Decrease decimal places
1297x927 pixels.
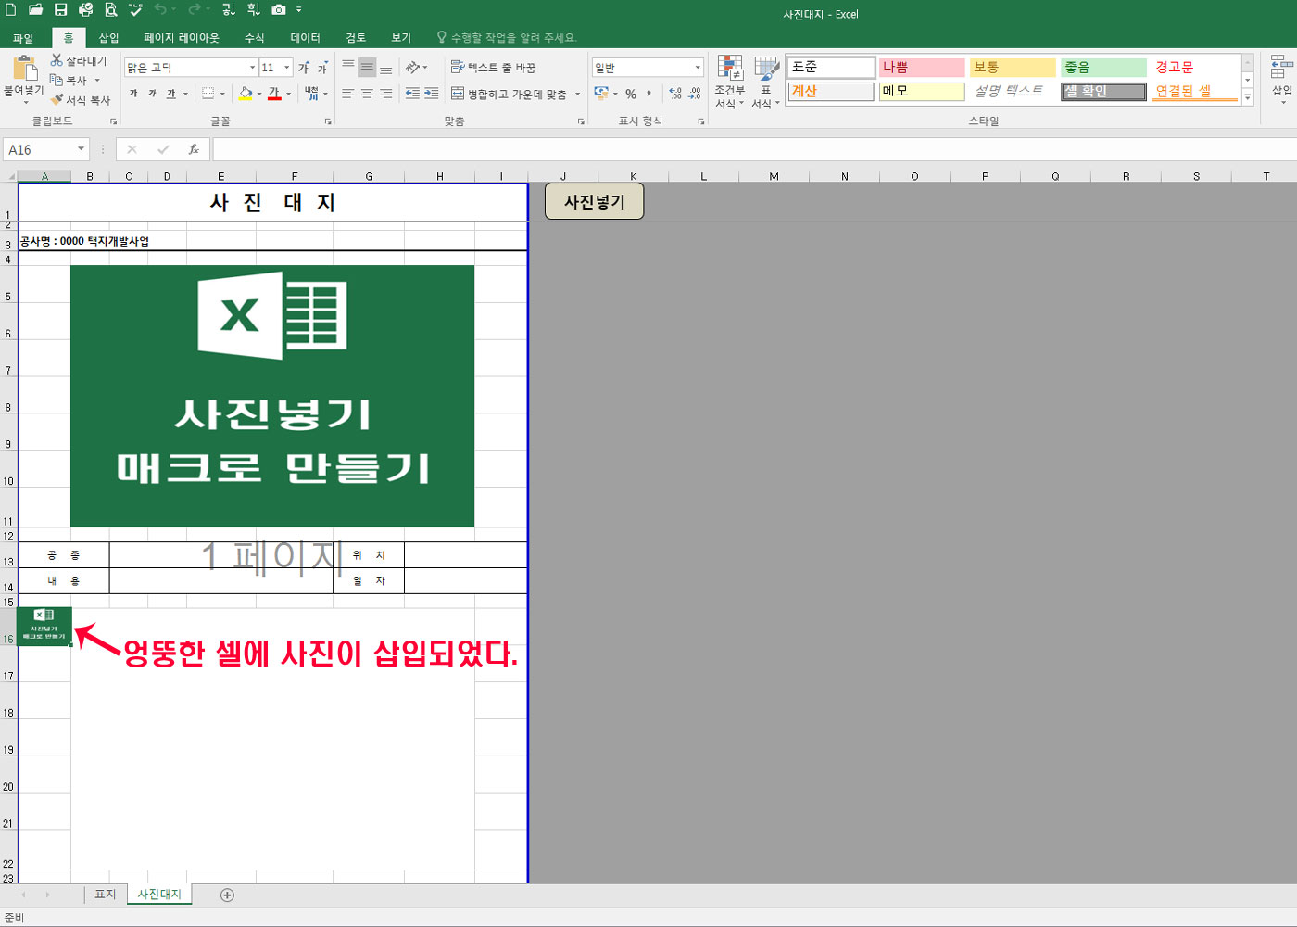tap(694, 94)
